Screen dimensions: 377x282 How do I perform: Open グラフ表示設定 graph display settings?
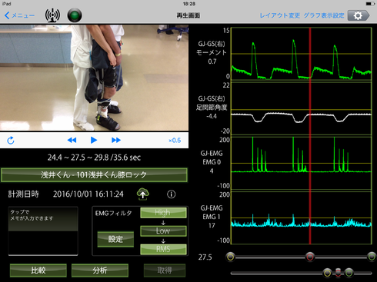click(324, 15)
